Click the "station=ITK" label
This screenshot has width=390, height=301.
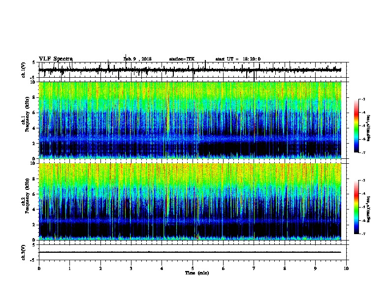tap(182, 59)
